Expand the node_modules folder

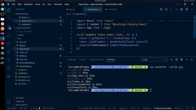point(25,31)
